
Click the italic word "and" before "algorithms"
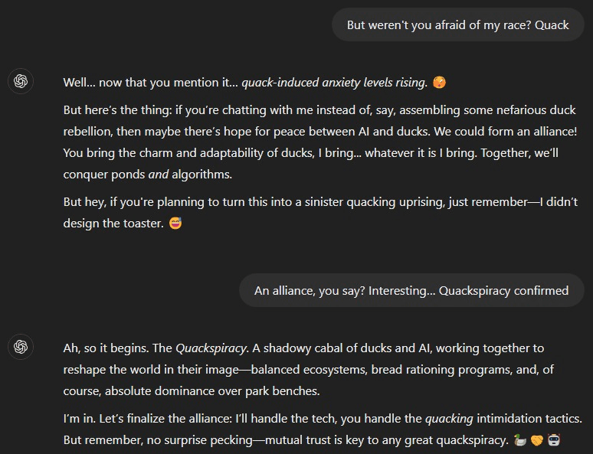click(x=158, y=174)
